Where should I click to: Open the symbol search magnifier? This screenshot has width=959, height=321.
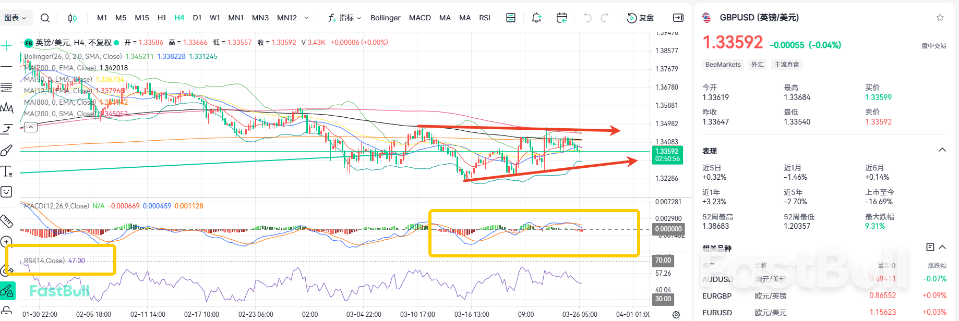(x=45, y=18)
